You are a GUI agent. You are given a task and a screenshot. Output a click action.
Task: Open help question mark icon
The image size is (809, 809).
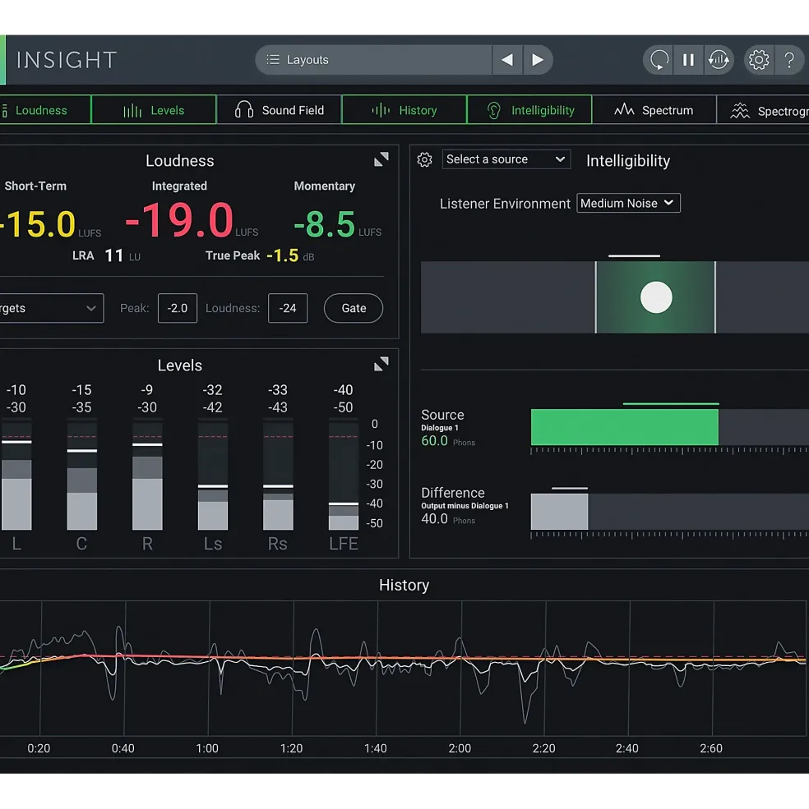[x=789, y=60]
